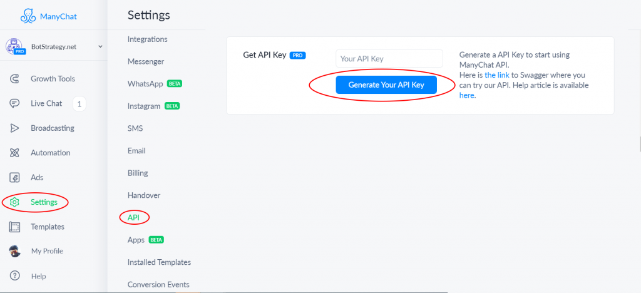
Task: Click the Your API Key input field
Action: (x=389, y=59)
